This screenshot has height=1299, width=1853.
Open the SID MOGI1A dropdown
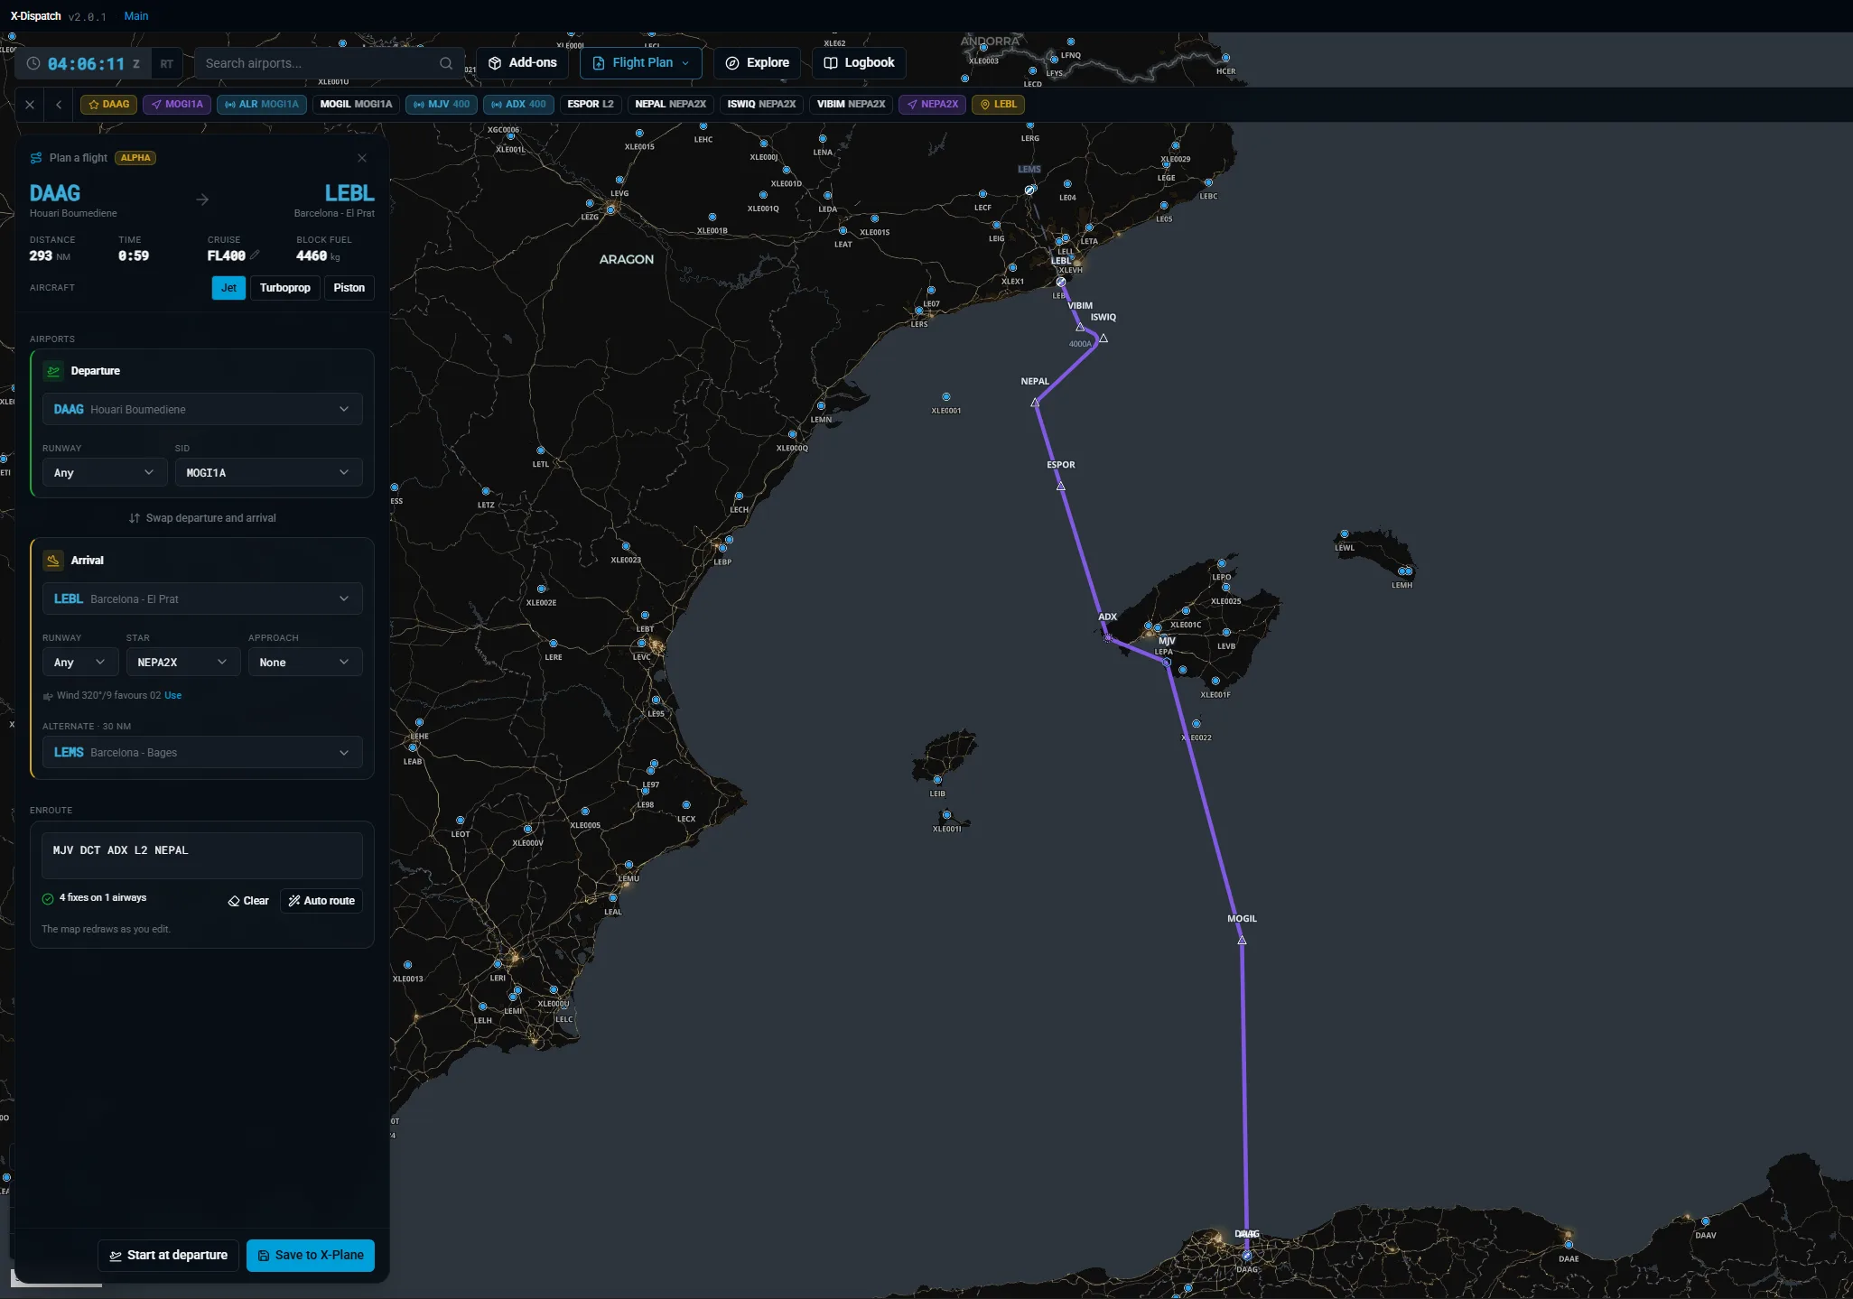coord(268,472)
